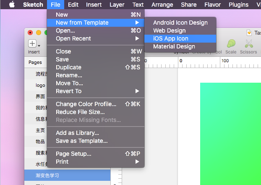Viewport: 261px width, 185px height.
Task: Click the red close window button
Action: click(x=30, y=33)
